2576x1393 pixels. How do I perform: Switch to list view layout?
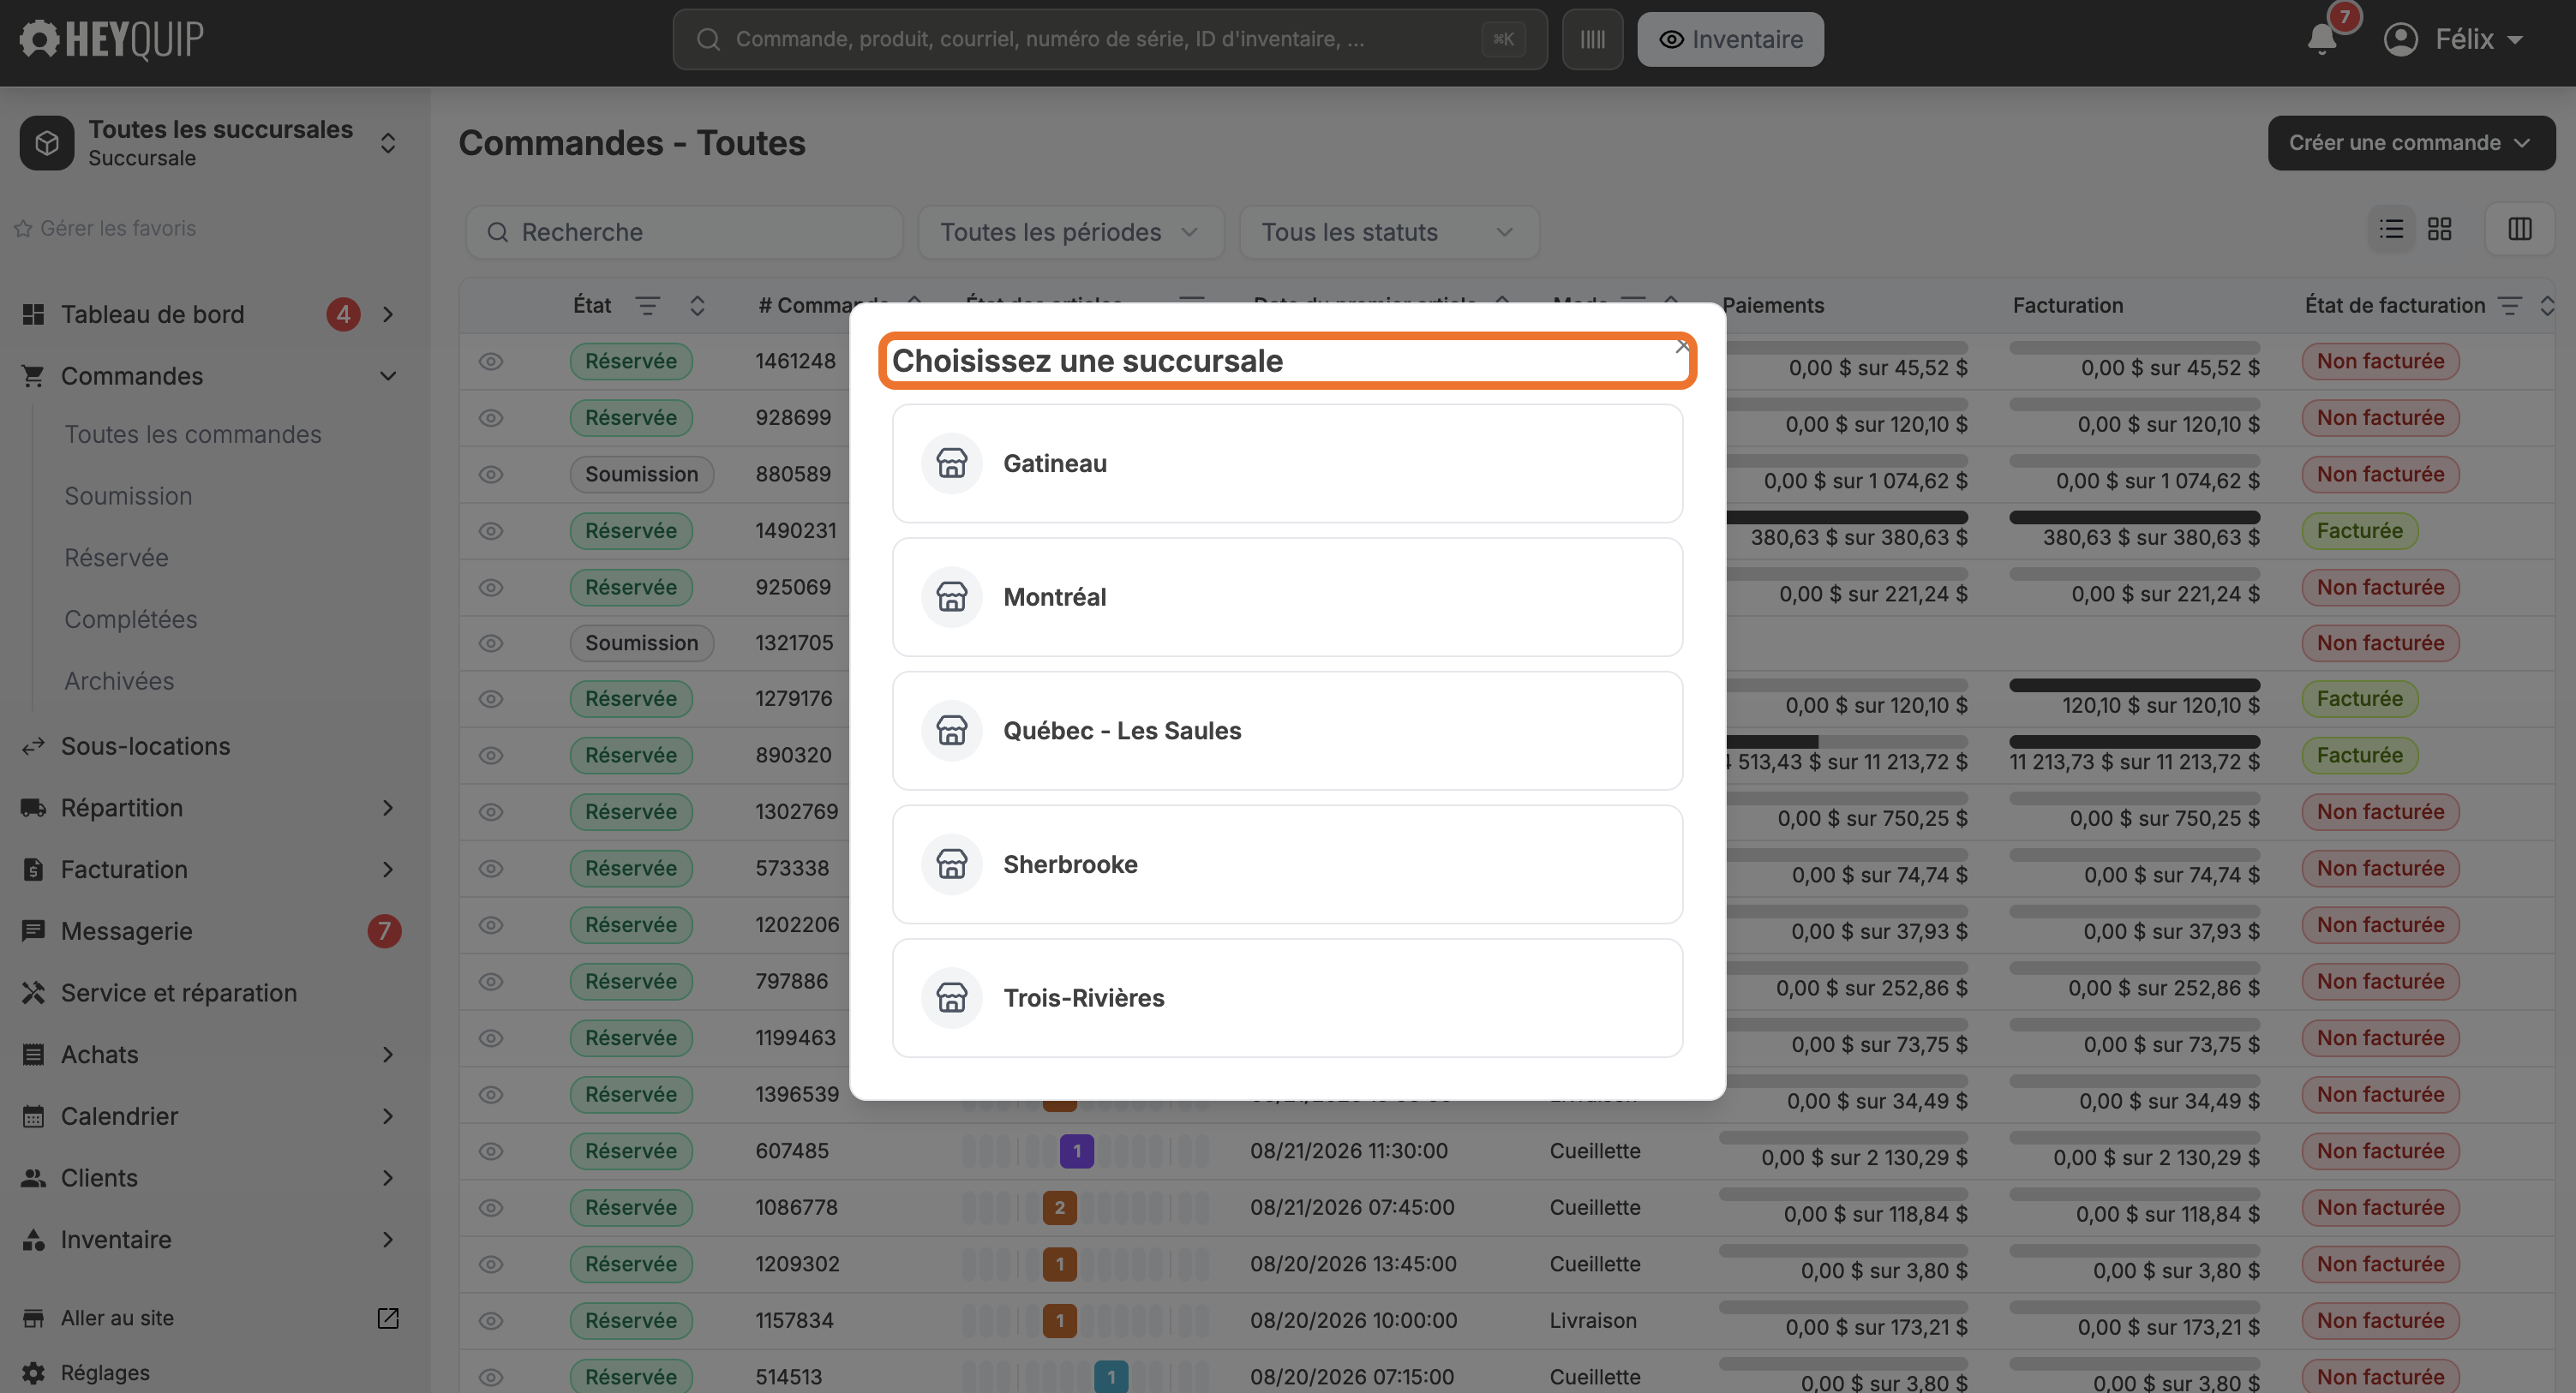click(x=2391, y=230)
